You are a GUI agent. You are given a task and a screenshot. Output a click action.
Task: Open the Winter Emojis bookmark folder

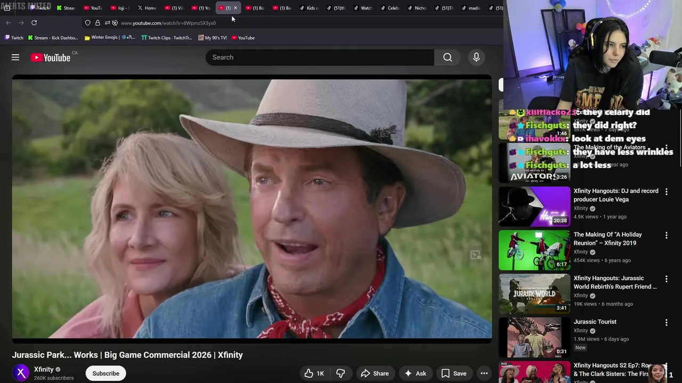coord(110,38)
